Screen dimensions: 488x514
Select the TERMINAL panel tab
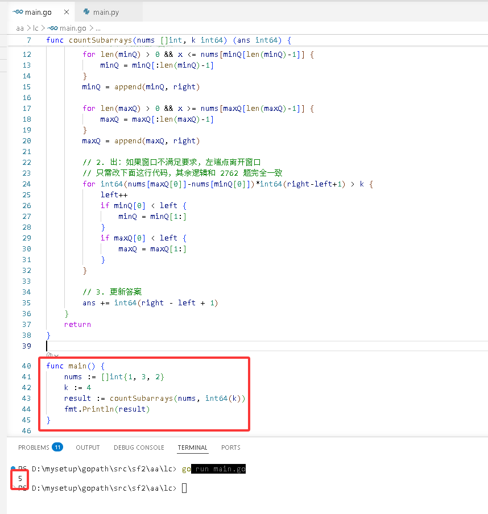click(192, 447)
